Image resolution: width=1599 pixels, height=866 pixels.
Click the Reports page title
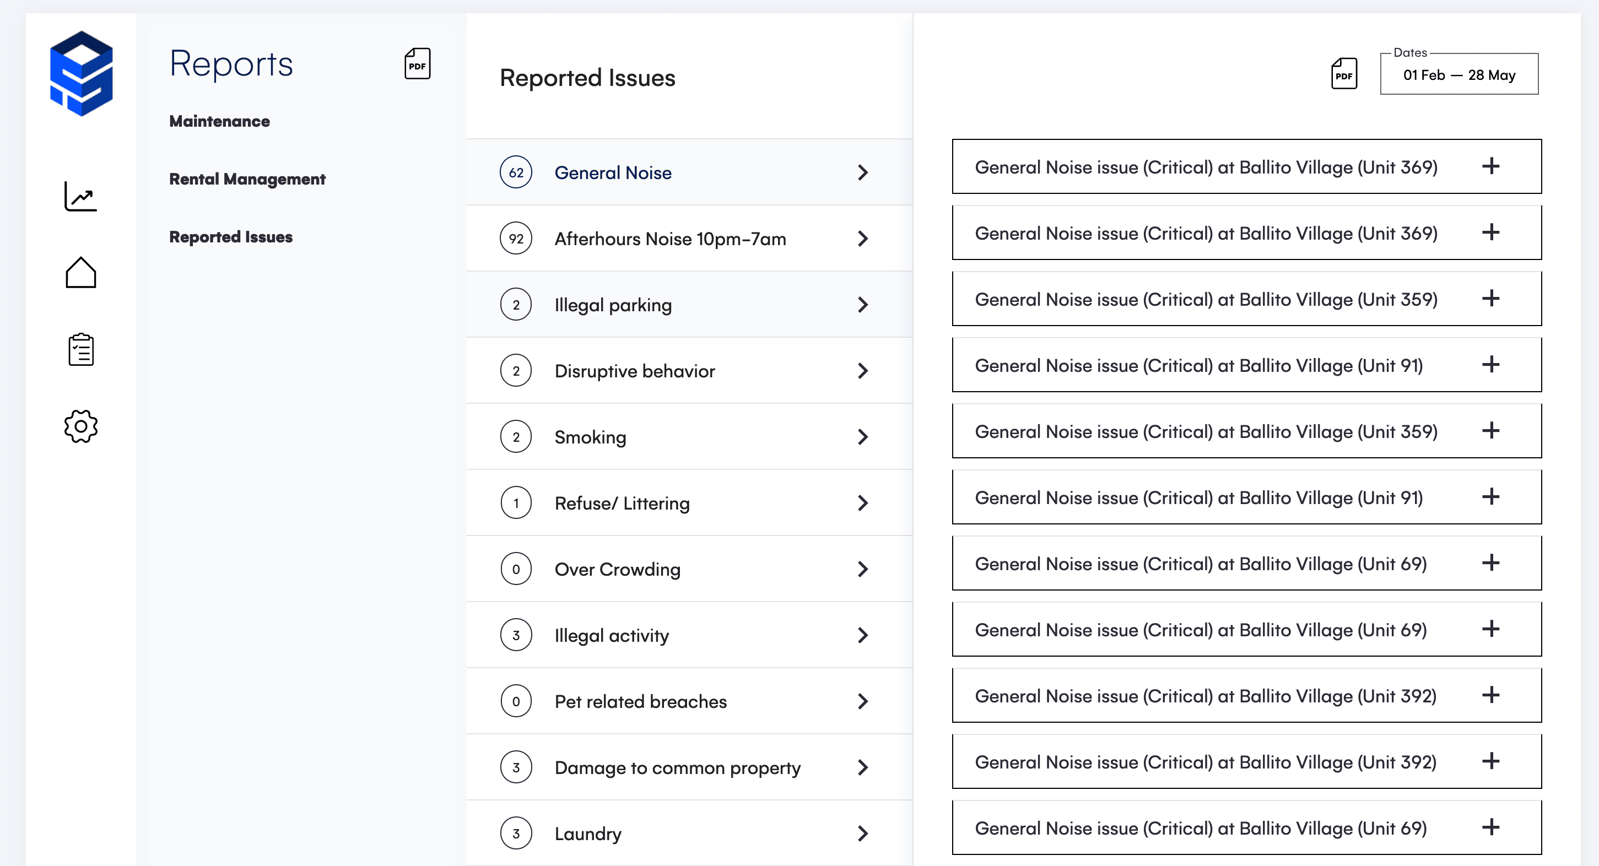[x=231, y=63]
